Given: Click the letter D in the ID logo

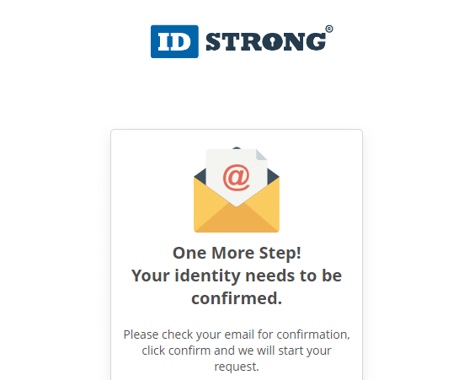Looking at the screenshot, I should click(182, 41).
